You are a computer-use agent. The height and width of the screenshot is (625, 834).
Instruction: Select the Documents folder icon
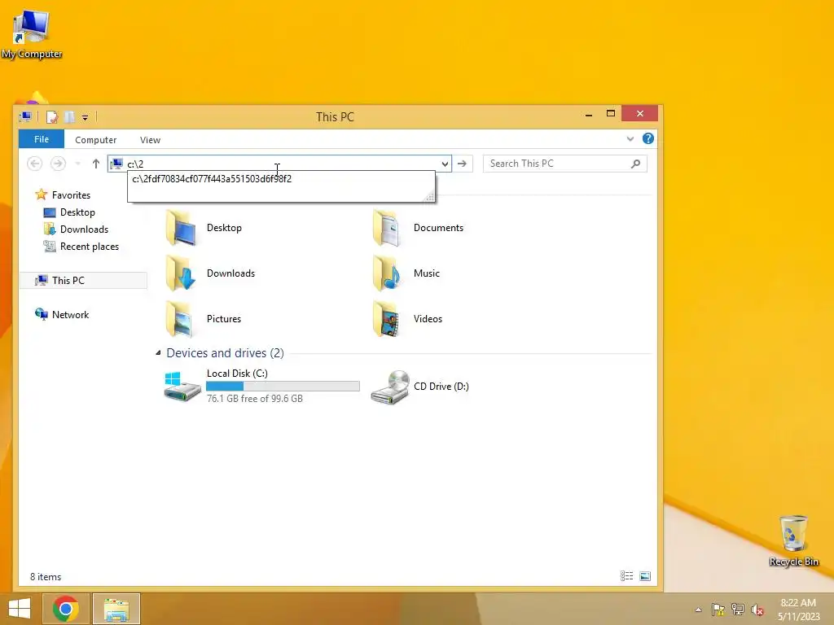(387, 228)
